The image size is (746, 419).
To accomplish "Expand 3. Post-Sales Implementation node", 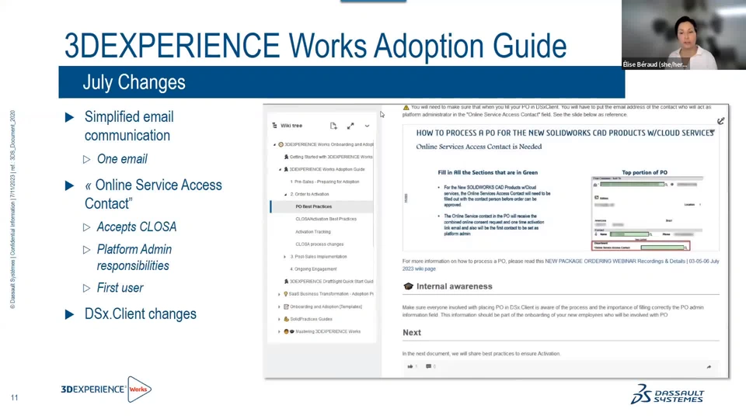I will [285, 257].
